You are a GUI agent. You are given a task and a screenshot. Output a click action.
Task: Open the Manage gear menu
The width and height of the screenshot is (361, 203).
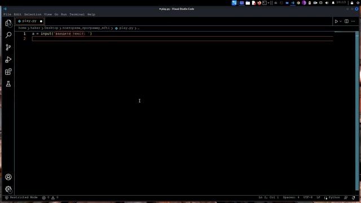click(x=8, y=189)
